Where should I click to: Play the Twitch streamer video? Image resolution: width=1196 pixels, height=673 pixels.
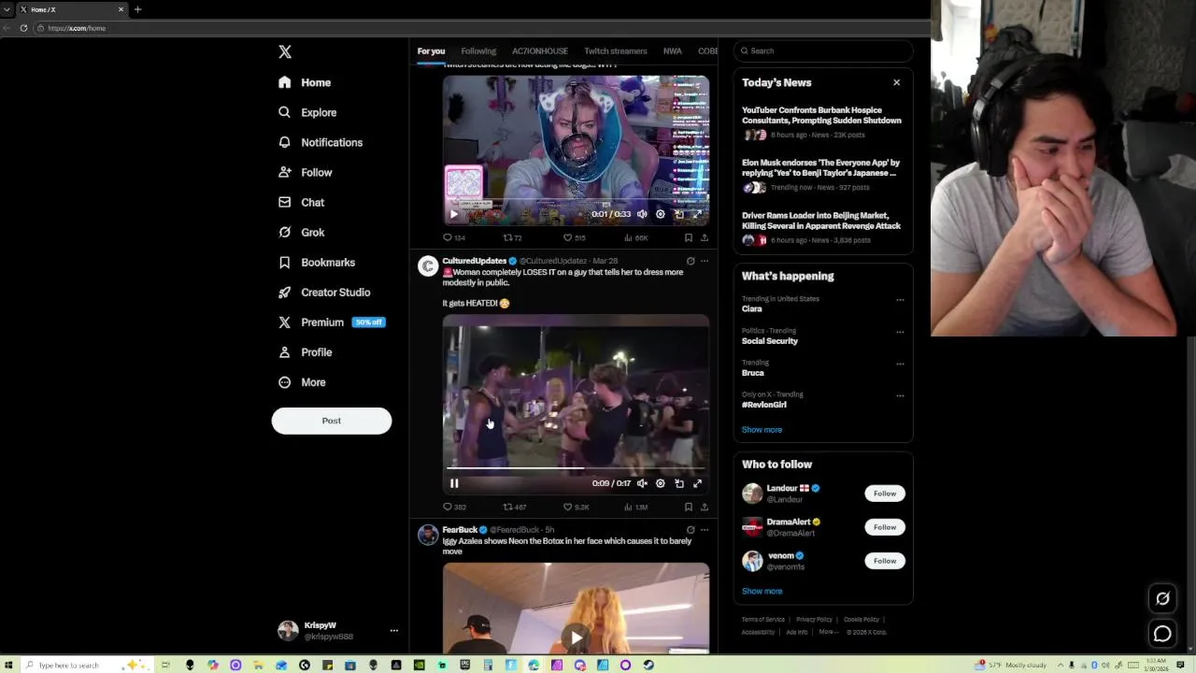click(x=454, y=214)
